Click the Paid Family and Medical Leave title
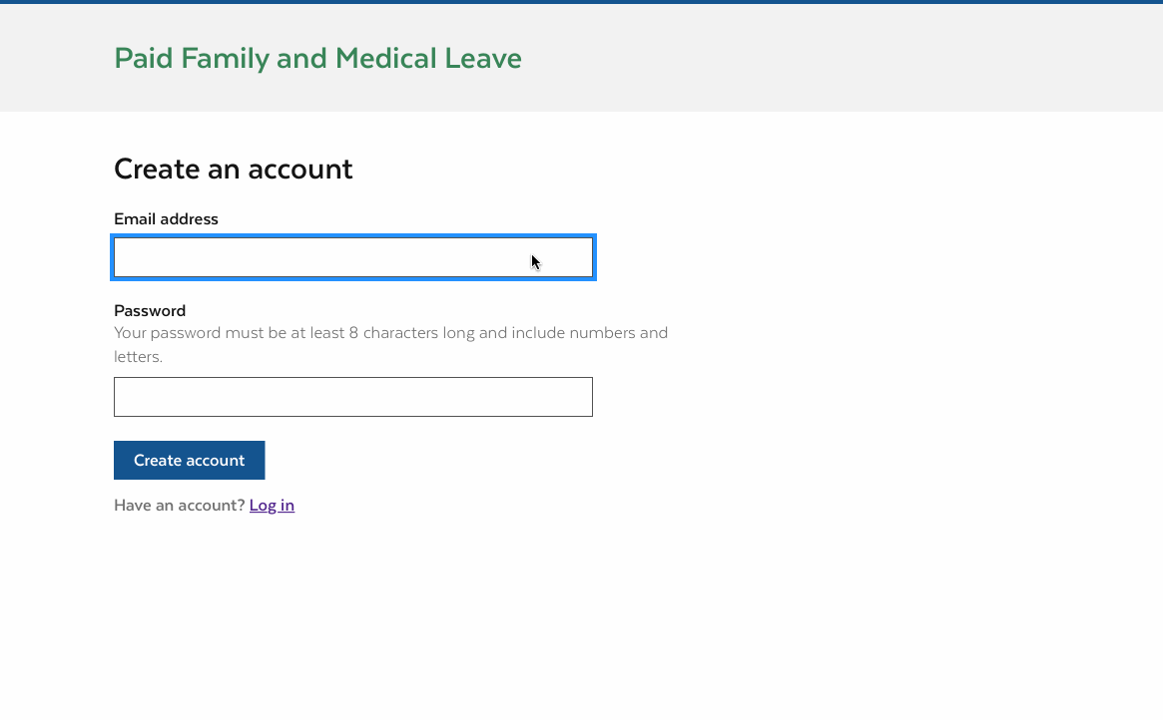The width and height of the screenshot is (1163, 720). (317, 58)
